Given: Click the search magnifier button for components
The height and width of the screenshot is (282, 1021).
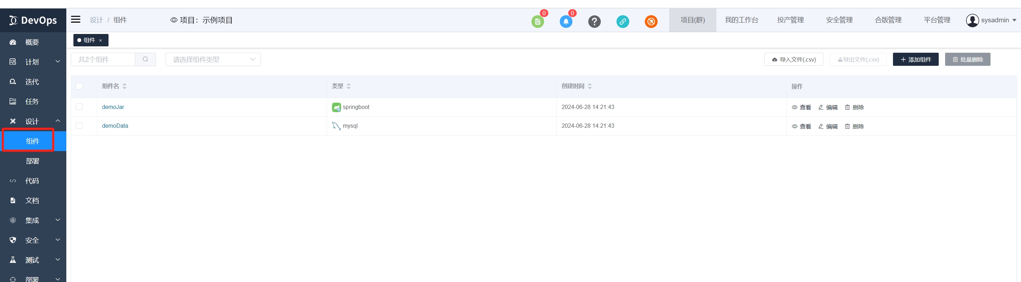Looking at the screenshot, I should point(145,59).
